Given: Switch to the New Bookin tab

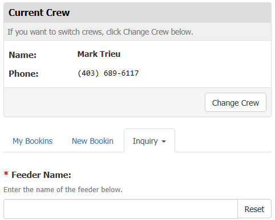Looking at the screenshot, I should 92,141.
